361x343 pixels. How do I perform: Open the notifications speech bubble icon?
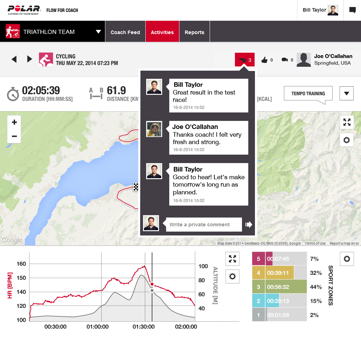click(x=352, y=10)
